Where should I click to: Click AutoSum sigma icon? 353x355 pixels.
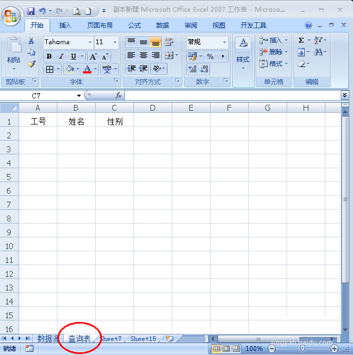point(301,40)
